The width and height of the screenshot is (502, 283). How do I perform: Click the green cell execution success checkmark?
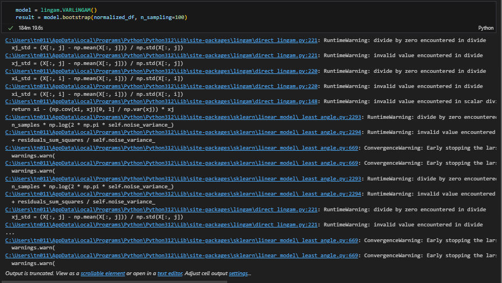[11, 27]
